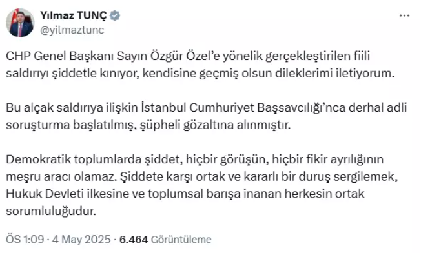Open Yılmaz TUNÇ's profile avatar picture
Viewport: 430px width, 257px height.
pyautogui.click(x=20, y=23)
